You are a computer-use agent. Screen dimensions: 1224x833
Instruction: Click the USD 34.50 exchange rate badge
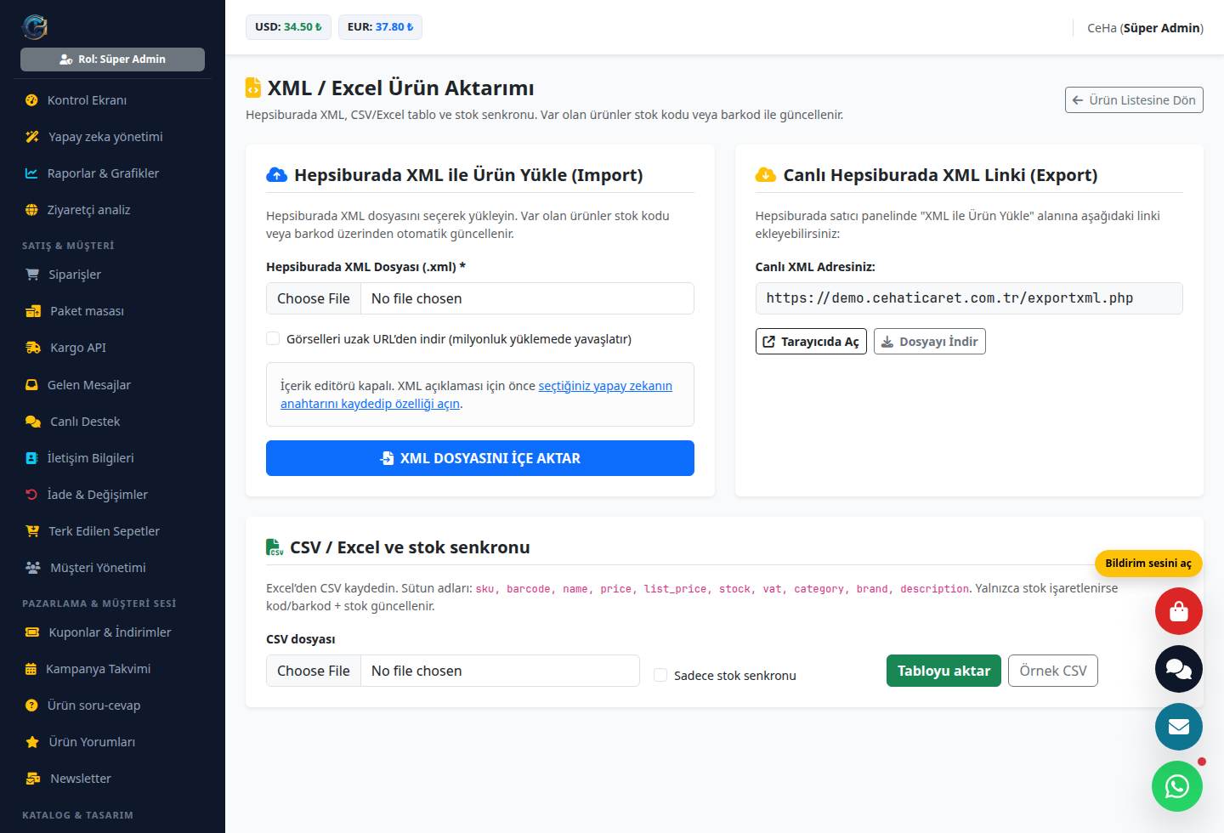pyautogui.click(x=288, y=27)
